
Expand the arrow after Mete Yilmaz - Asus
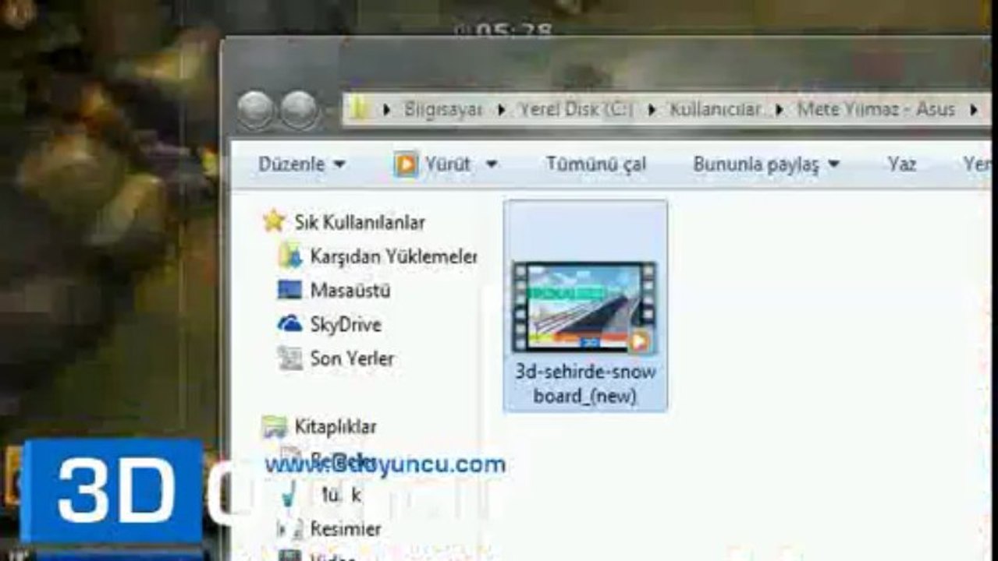tap(974, 110)
